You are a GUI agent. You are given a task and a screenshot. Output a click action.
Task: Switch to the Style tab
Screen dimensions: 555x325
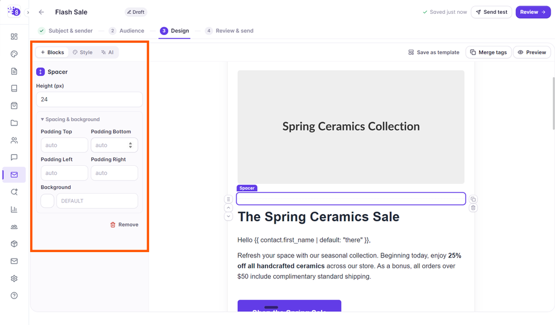coord(83,52)
